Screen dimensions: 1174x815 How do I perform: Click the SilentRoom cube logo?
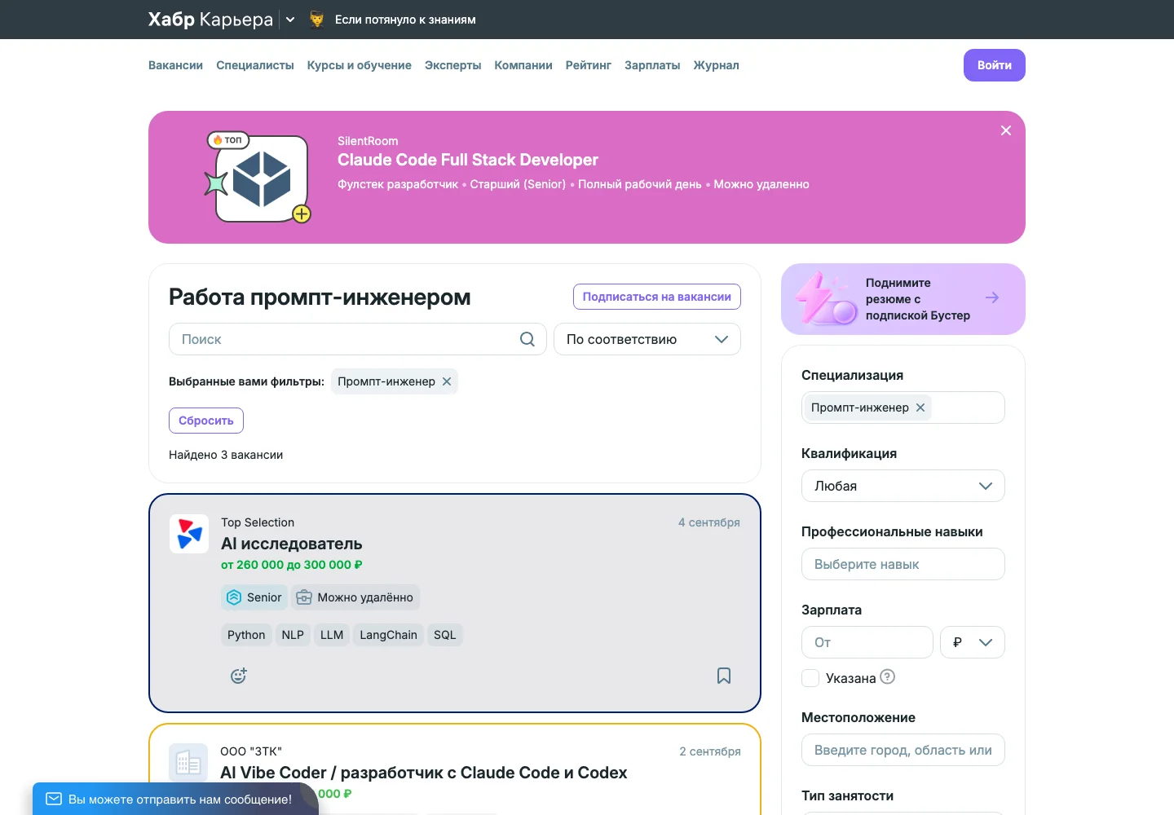(261, 179)
